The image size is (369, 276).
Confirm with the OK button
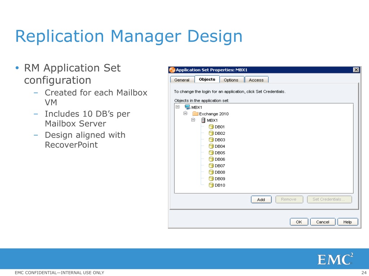[x=299, y=222]
